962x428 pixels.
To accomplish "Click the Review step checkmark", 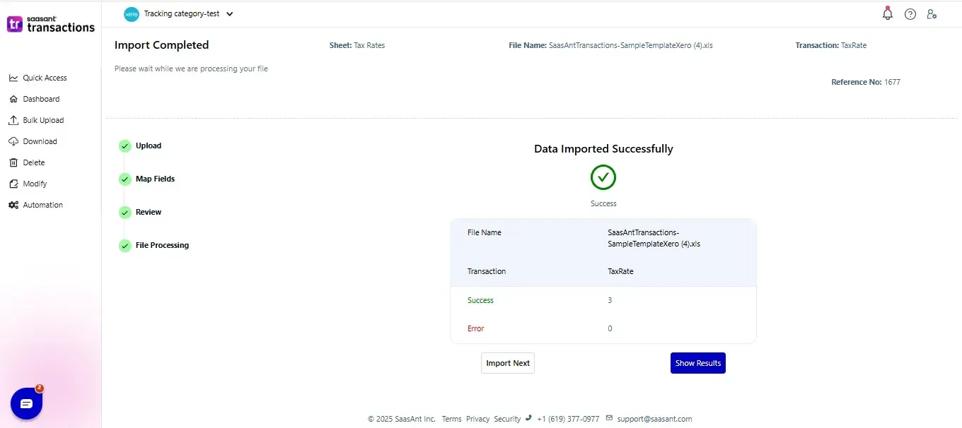I will point(124,213).
